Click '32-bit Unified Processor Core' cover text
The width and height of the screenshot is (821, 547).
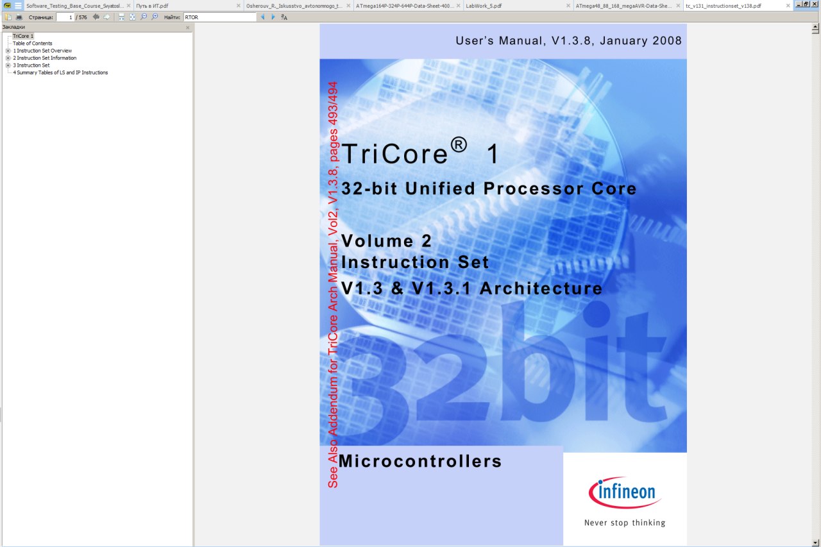pos(489,189)
